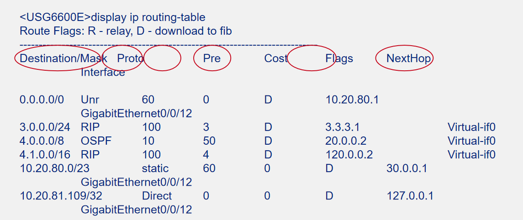Click the Cost column header
This screenshot has width=523, height=220.
pos(276,58)
